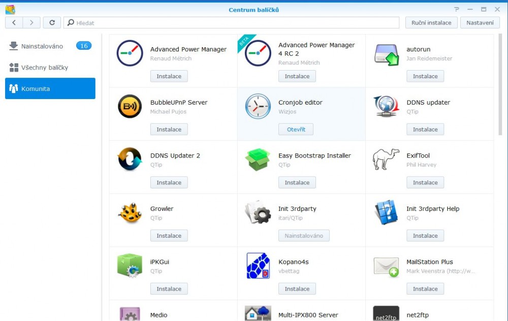Click the Cronjob editor clock icon

click(258, 107)
